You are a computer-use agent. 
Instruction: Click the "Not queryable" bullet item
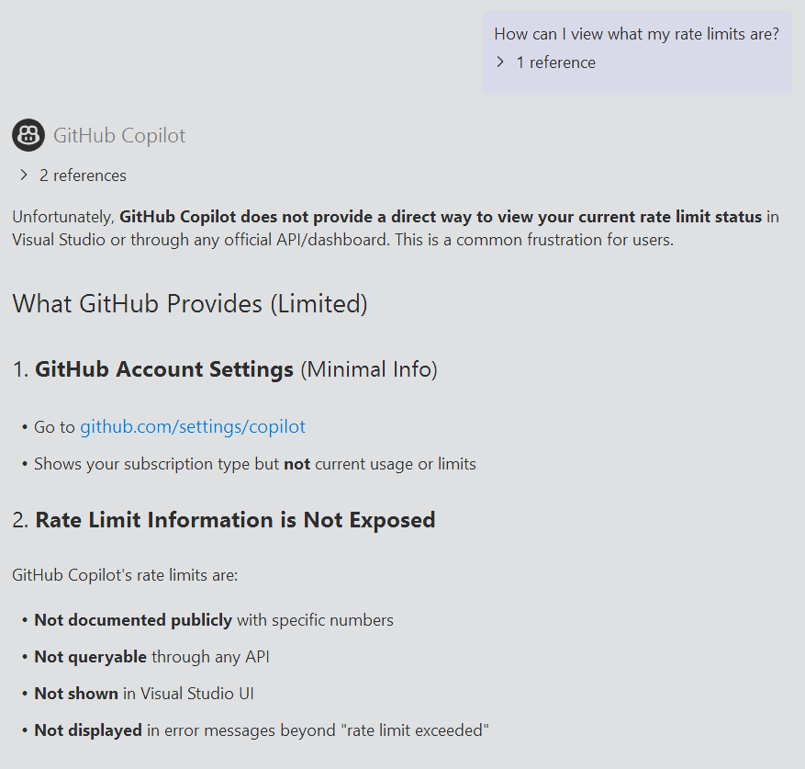point(90,657)
